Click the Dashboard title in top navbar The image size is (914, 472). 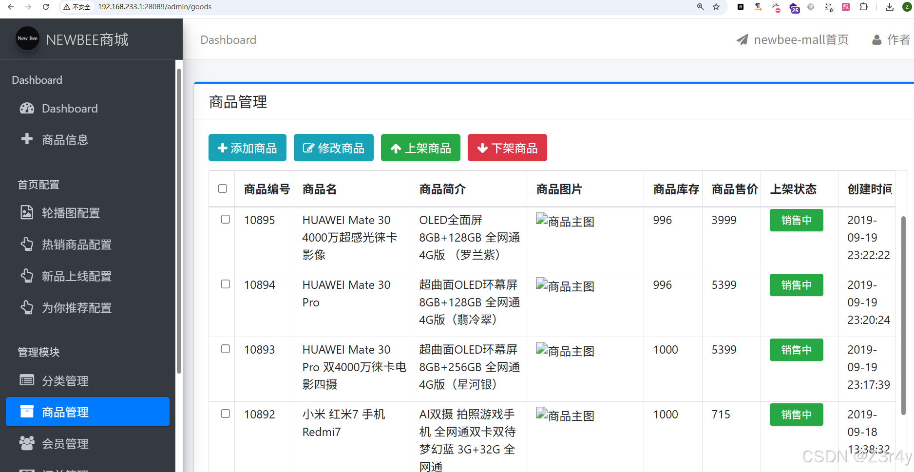pos(228,40)
